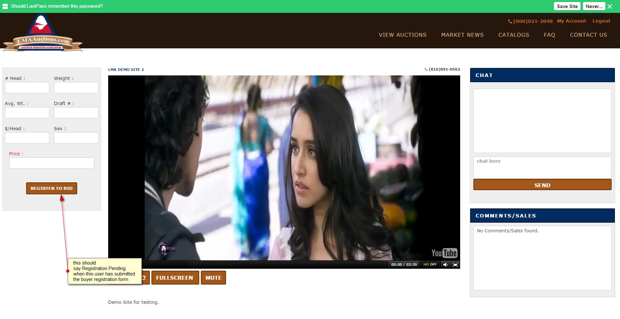
Task: Open the Catalogs menu
Action: 514,35
